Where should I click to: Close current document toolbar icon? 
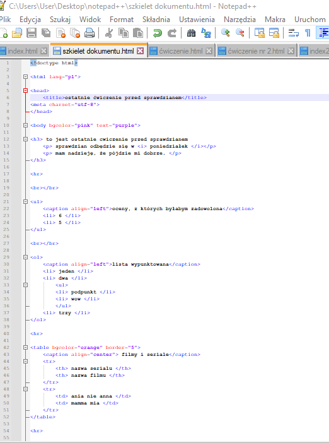pos(61,33)
